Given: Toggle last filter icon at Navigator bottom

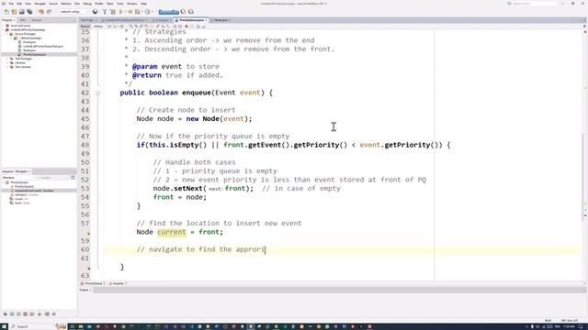Looking at the screenshot, I should point(54,314).
